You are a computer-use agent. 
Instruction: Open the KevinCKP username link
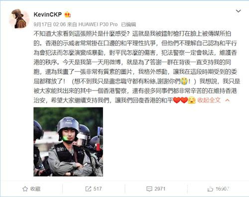(48, 14)
